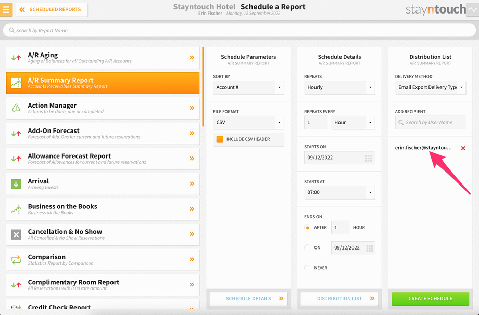The image size is (479, 315).
Task: Click the A/R Aging arrows icon
Action: (16, 57)
